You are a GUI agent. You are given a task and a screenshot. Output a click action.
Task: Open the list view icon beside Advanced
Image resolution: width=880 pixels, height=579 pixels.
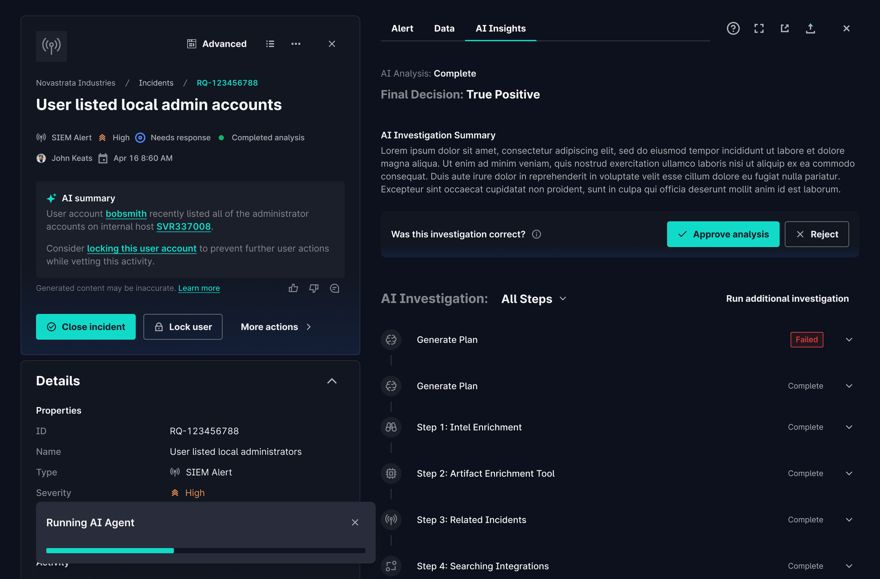pos(270,44)
